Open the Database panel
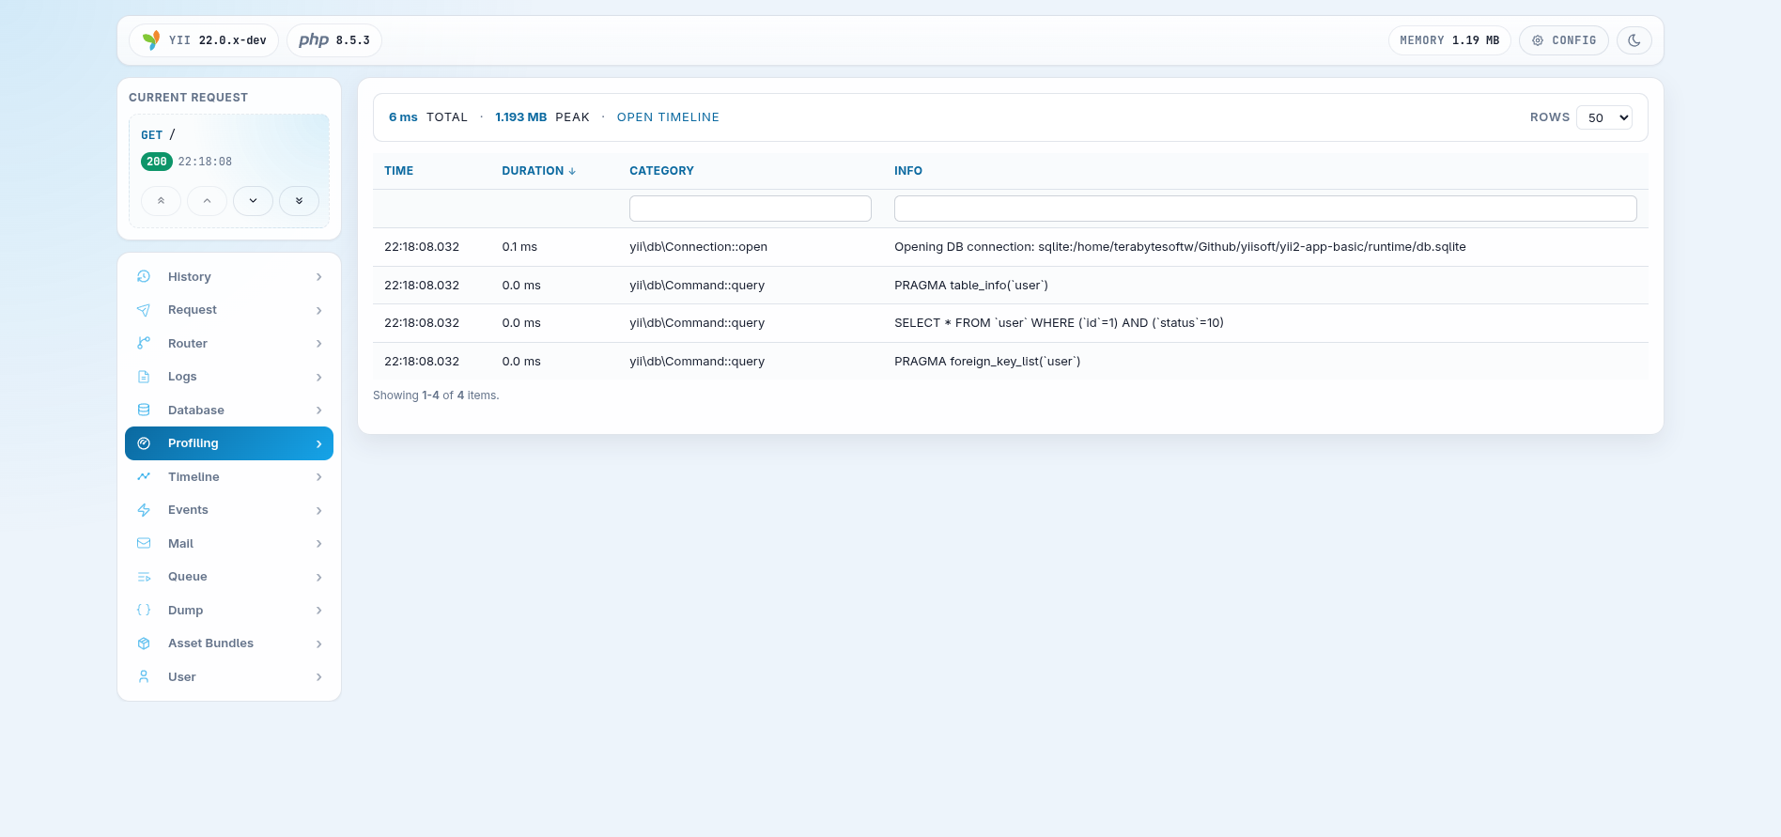The image size is (1781, 837). pos(229,410)
